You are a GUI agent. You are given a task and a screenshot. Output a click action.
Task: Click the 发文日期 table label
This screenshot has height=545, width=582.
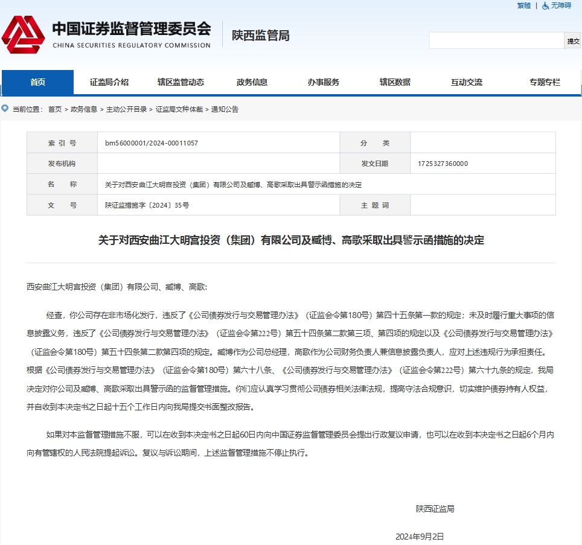(375, 164)
